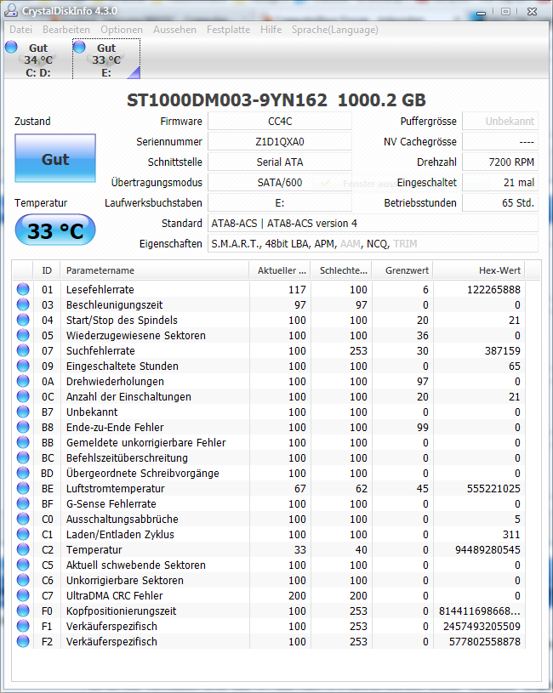The image size is (553, 693).
Task: Click status orb for Befehlszeitüberschreitung row
Action: tap(23, 457)
